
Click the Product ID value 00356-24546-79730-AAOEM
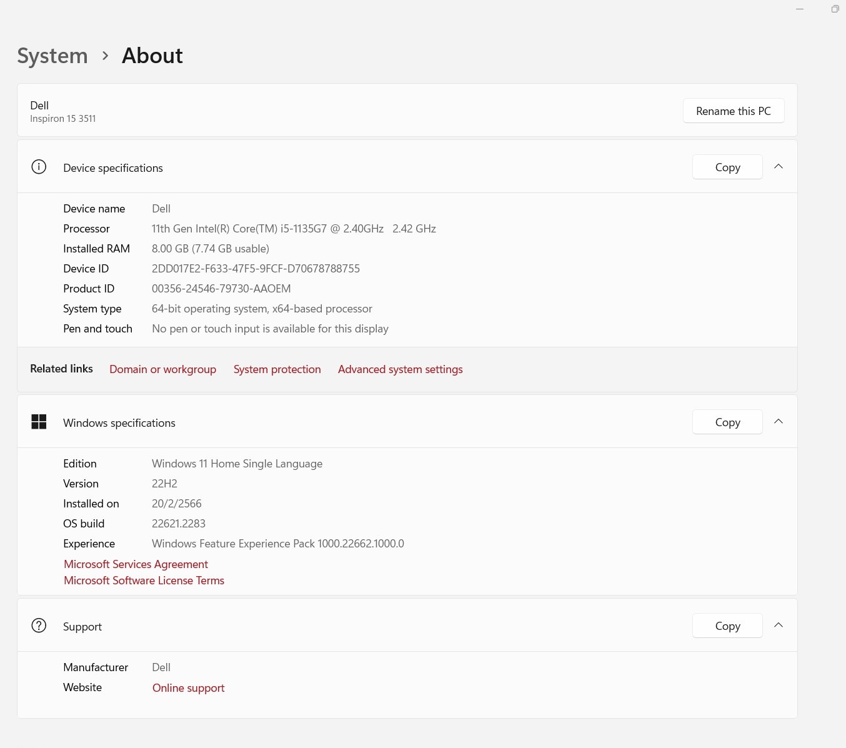(221, 289)
